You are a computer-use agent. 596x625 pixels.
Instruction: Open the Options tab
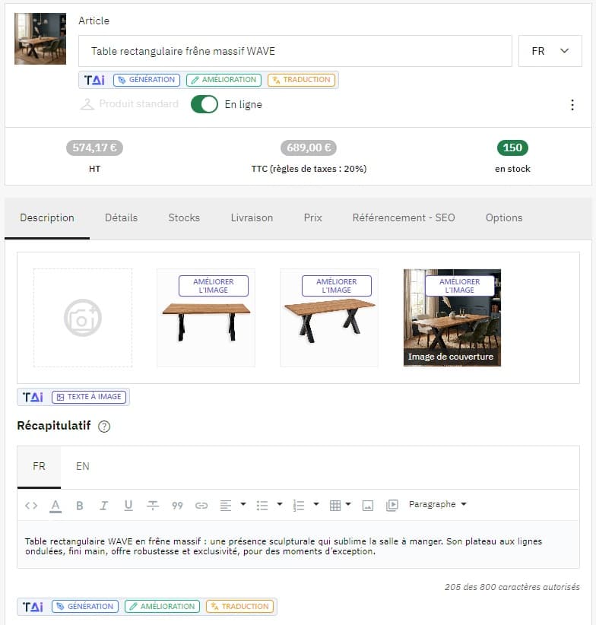[x=504, y=218]
